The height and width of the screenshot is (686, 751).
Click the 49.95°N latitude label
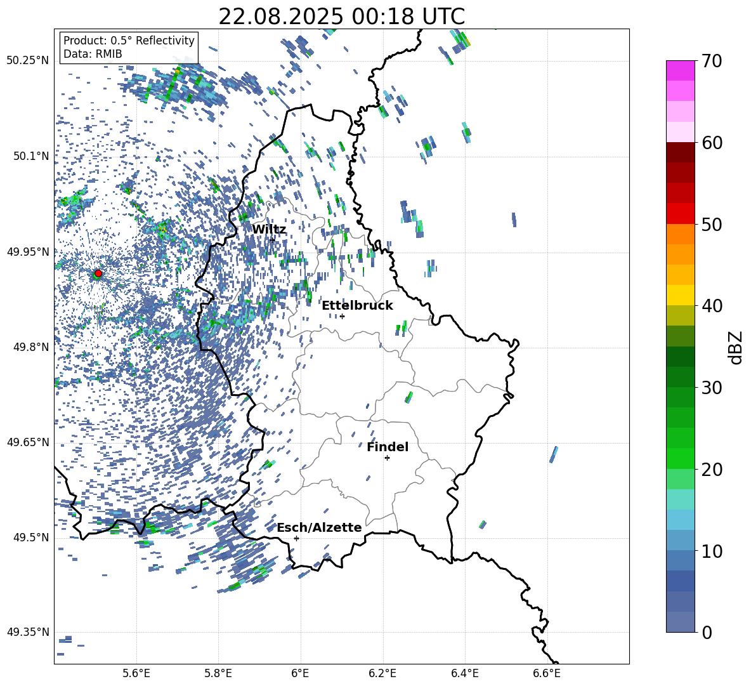point(28,251)
